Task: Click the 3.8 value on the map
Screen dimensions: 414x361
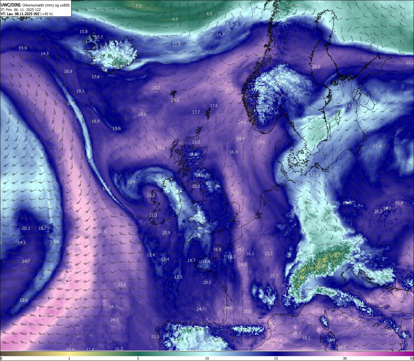Action: pyautogui.click(x=138, y=6)
